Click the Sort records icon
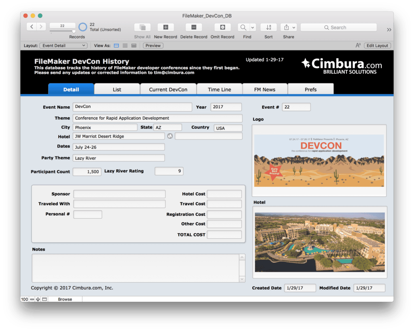This screenshot has height=331, width=414. (268, 27)
